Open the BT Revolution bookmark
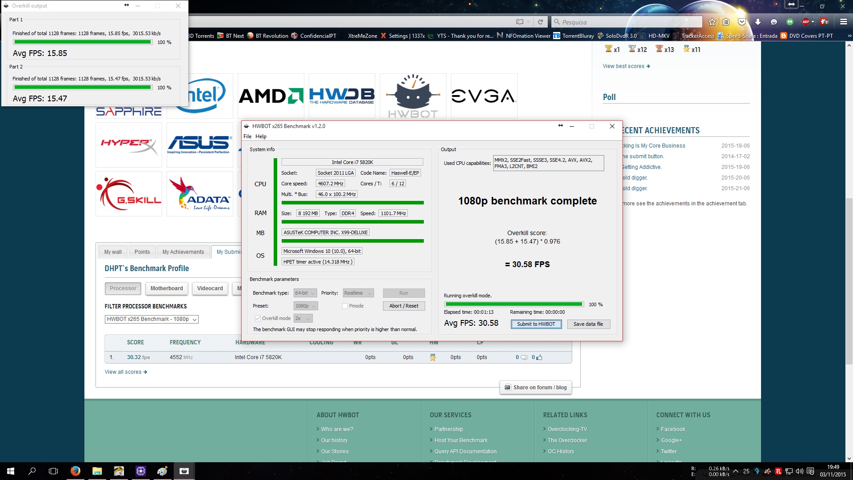The width and height of the screenshot is (853, 480). [x=267, y=36]
